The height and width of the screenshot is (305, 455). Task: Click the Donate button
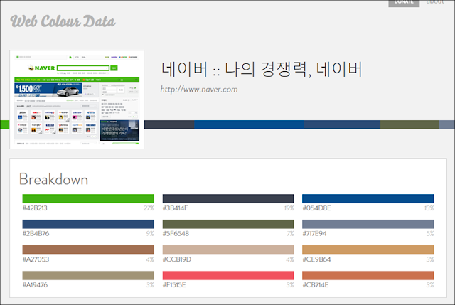404,3
